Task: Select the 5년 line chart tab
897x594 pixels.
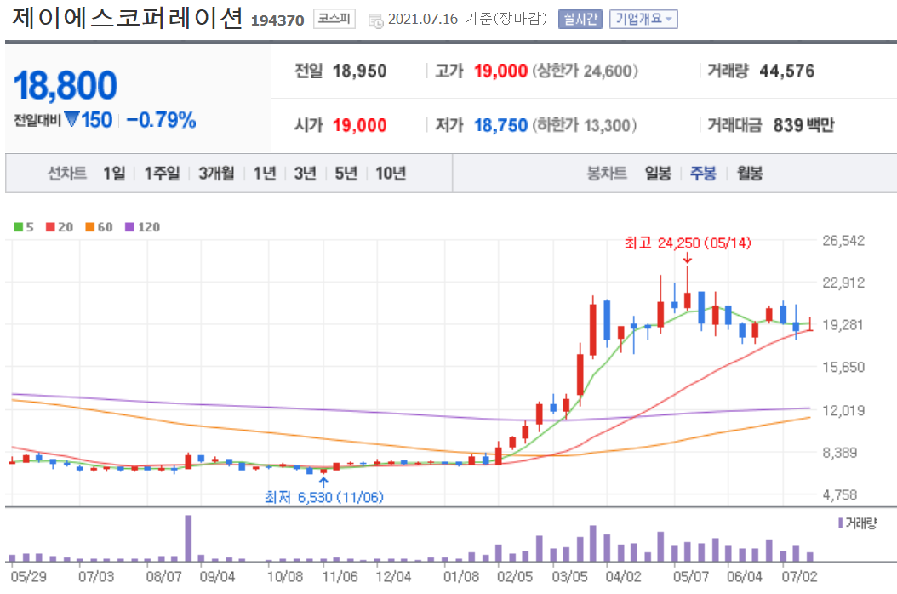Action: (x=346, y=173)
